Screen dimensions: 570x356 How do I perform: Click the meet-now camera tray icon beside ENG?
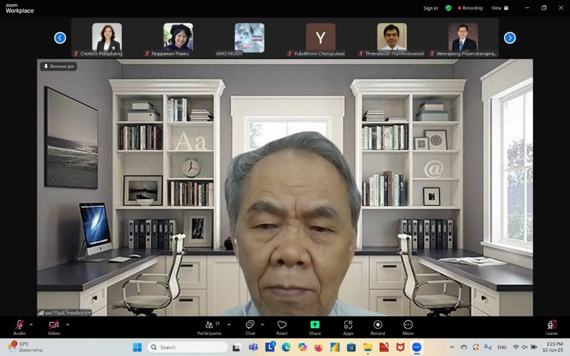(488, 347)
